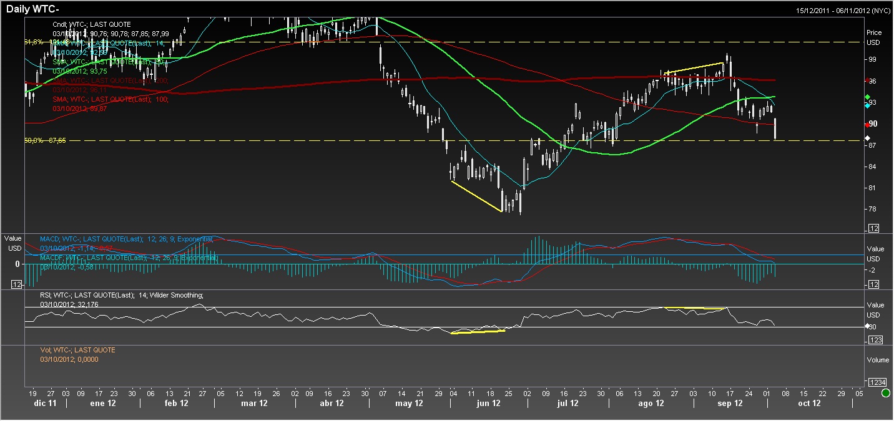The image size is (894, 421).
Task: Click the bright red diamond marker near 90
Action: 867,125
